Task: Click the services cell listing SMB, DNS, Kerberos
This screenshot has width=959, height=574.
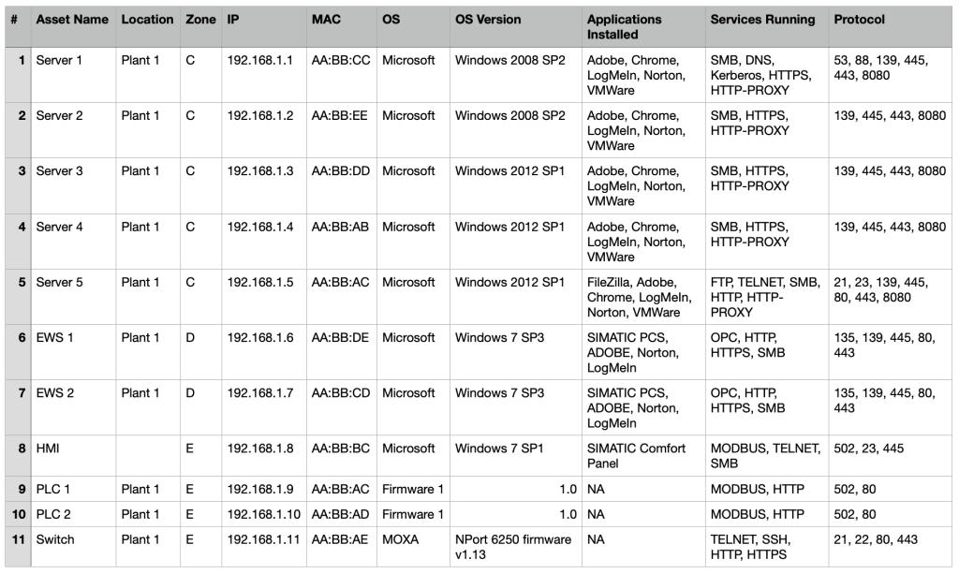Action: pos(762,75)
